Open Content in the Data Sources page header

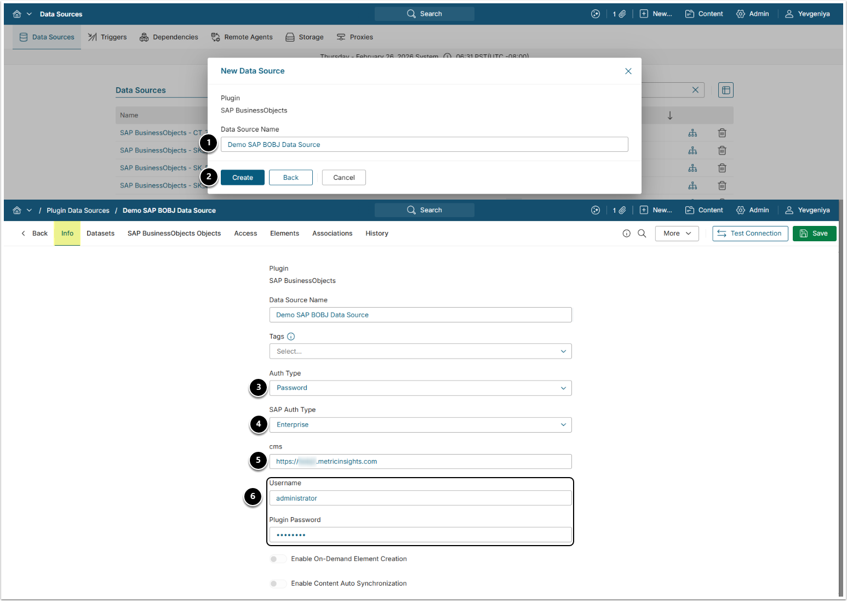704,14
